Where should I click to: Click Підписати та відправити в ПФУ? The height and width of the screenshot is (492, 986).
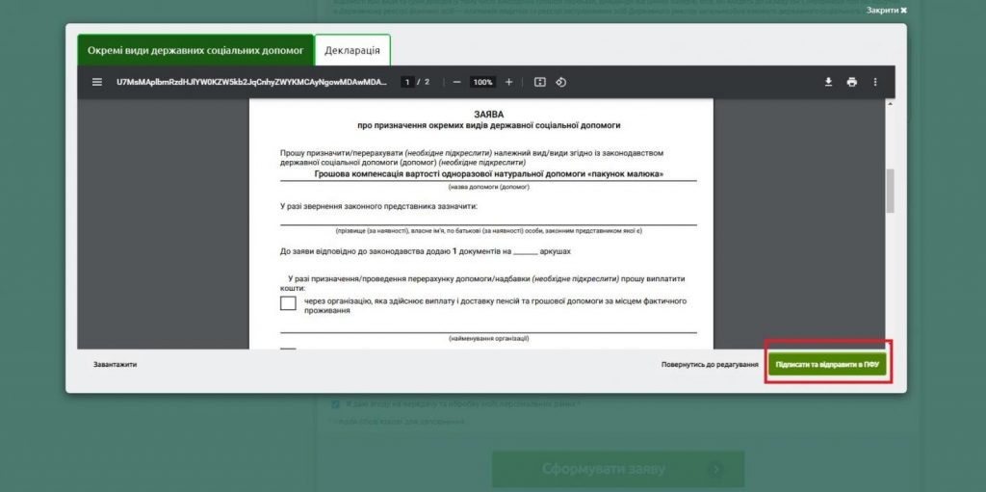tap(828, 365)
